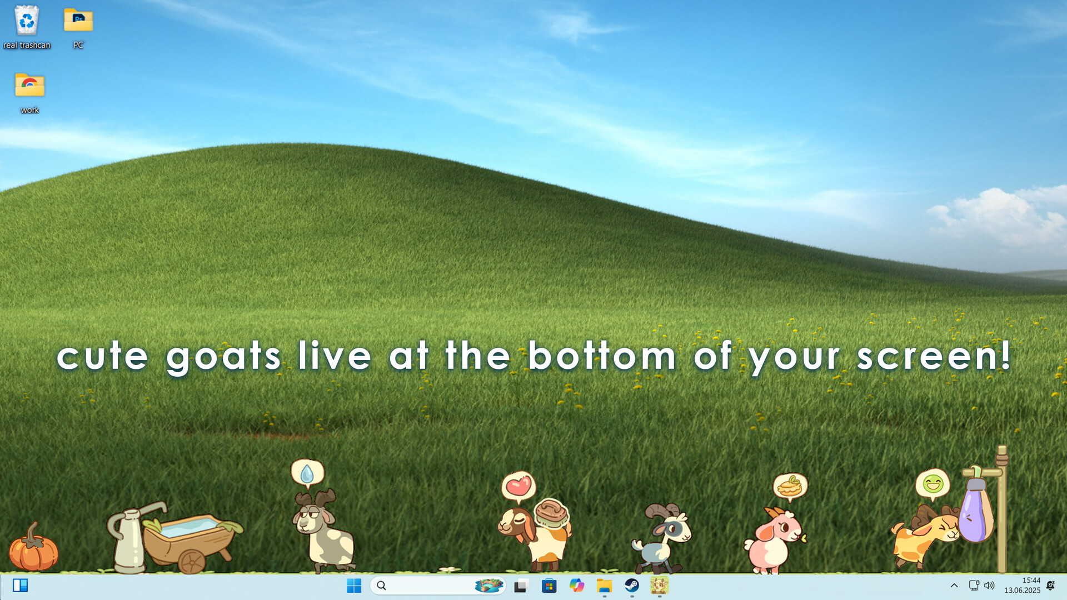Open the goat pet app from the taskbar
1067x600 pixels.
659,586
